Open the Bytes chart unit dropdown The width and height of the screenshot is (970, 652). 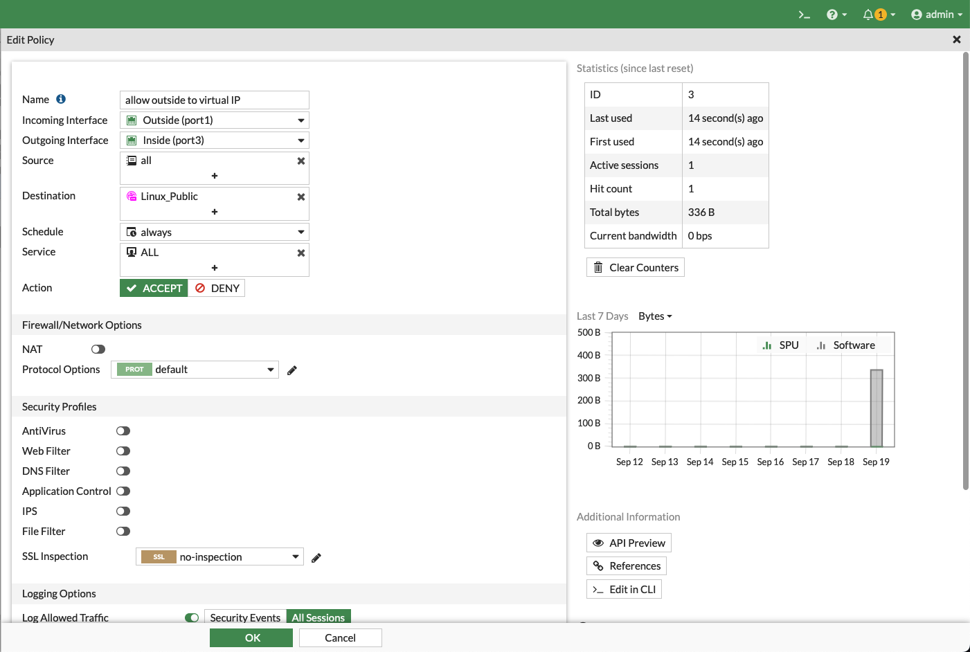pos(655,316)
